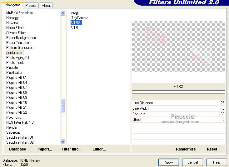Adjust the Contrast slider

178,114
